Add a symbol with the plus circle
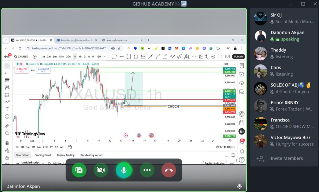This screenshot has width=319, height=192. 35,56
